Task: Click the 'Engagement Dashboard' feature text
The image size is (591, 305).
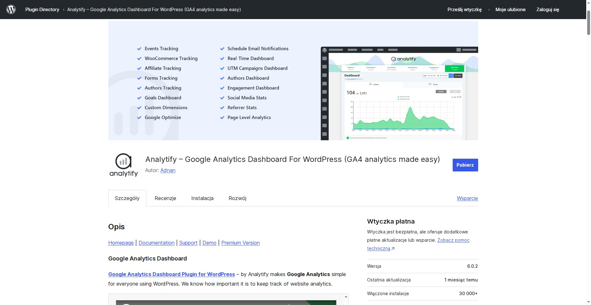Action: [x=253, y=88]
